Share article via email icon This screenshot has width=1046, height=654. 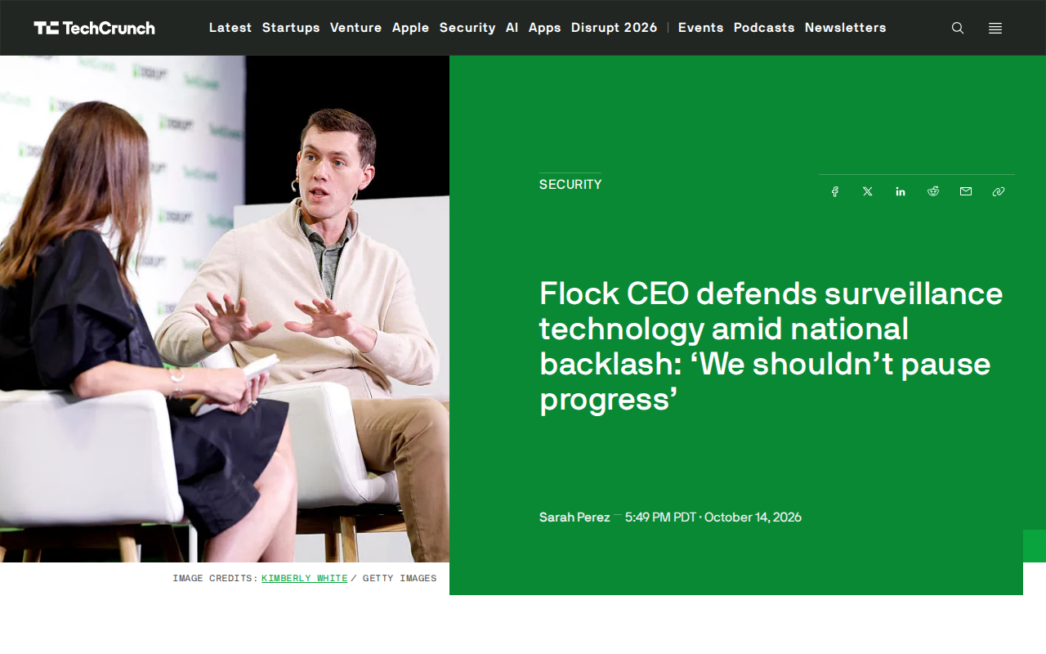point(966,191)
